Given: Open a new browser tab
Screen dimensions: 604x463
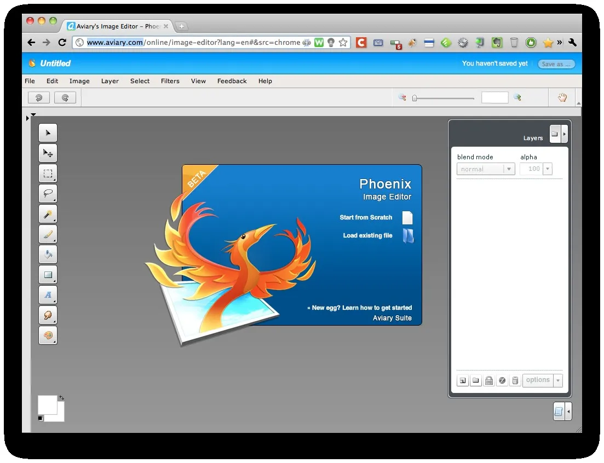Looking at the screenshot, I should pos(181,26).
